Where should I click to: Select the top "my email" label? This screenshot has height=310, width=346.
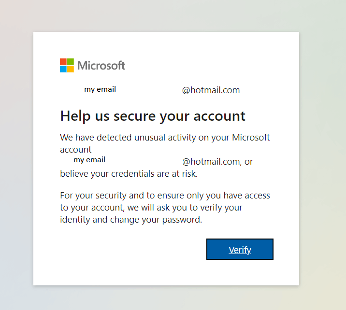click(x=100, y=89)
